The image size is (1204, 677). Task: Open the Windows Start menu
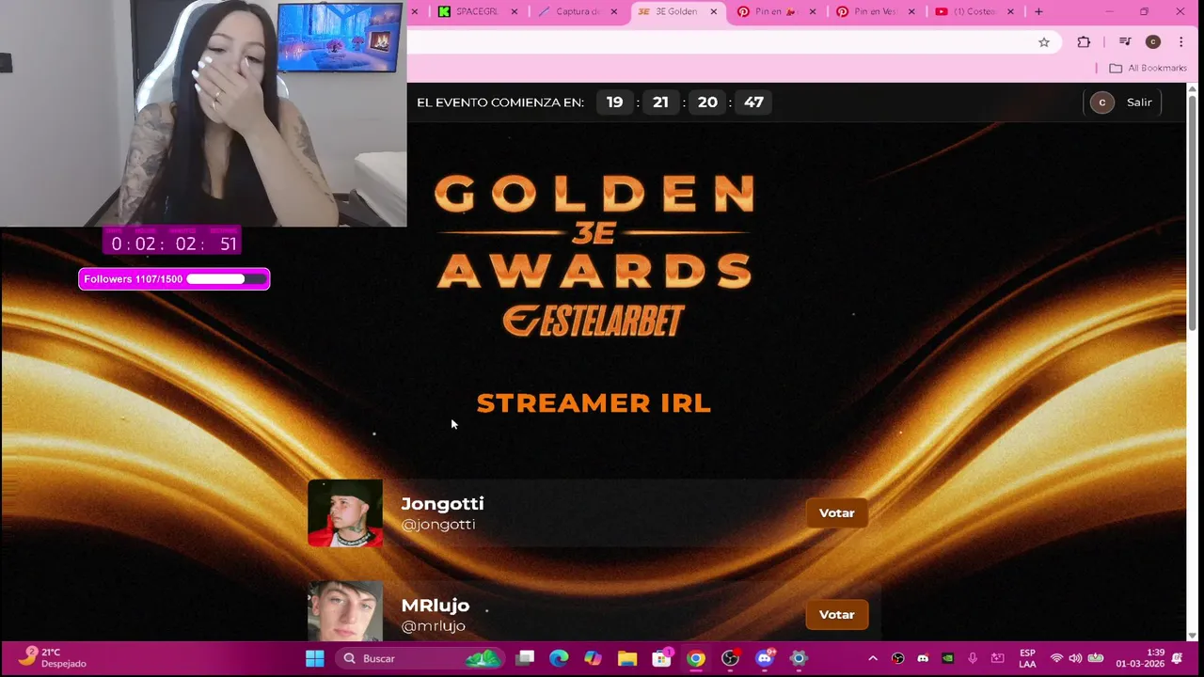pyautogui.click(x=315, y=658)
